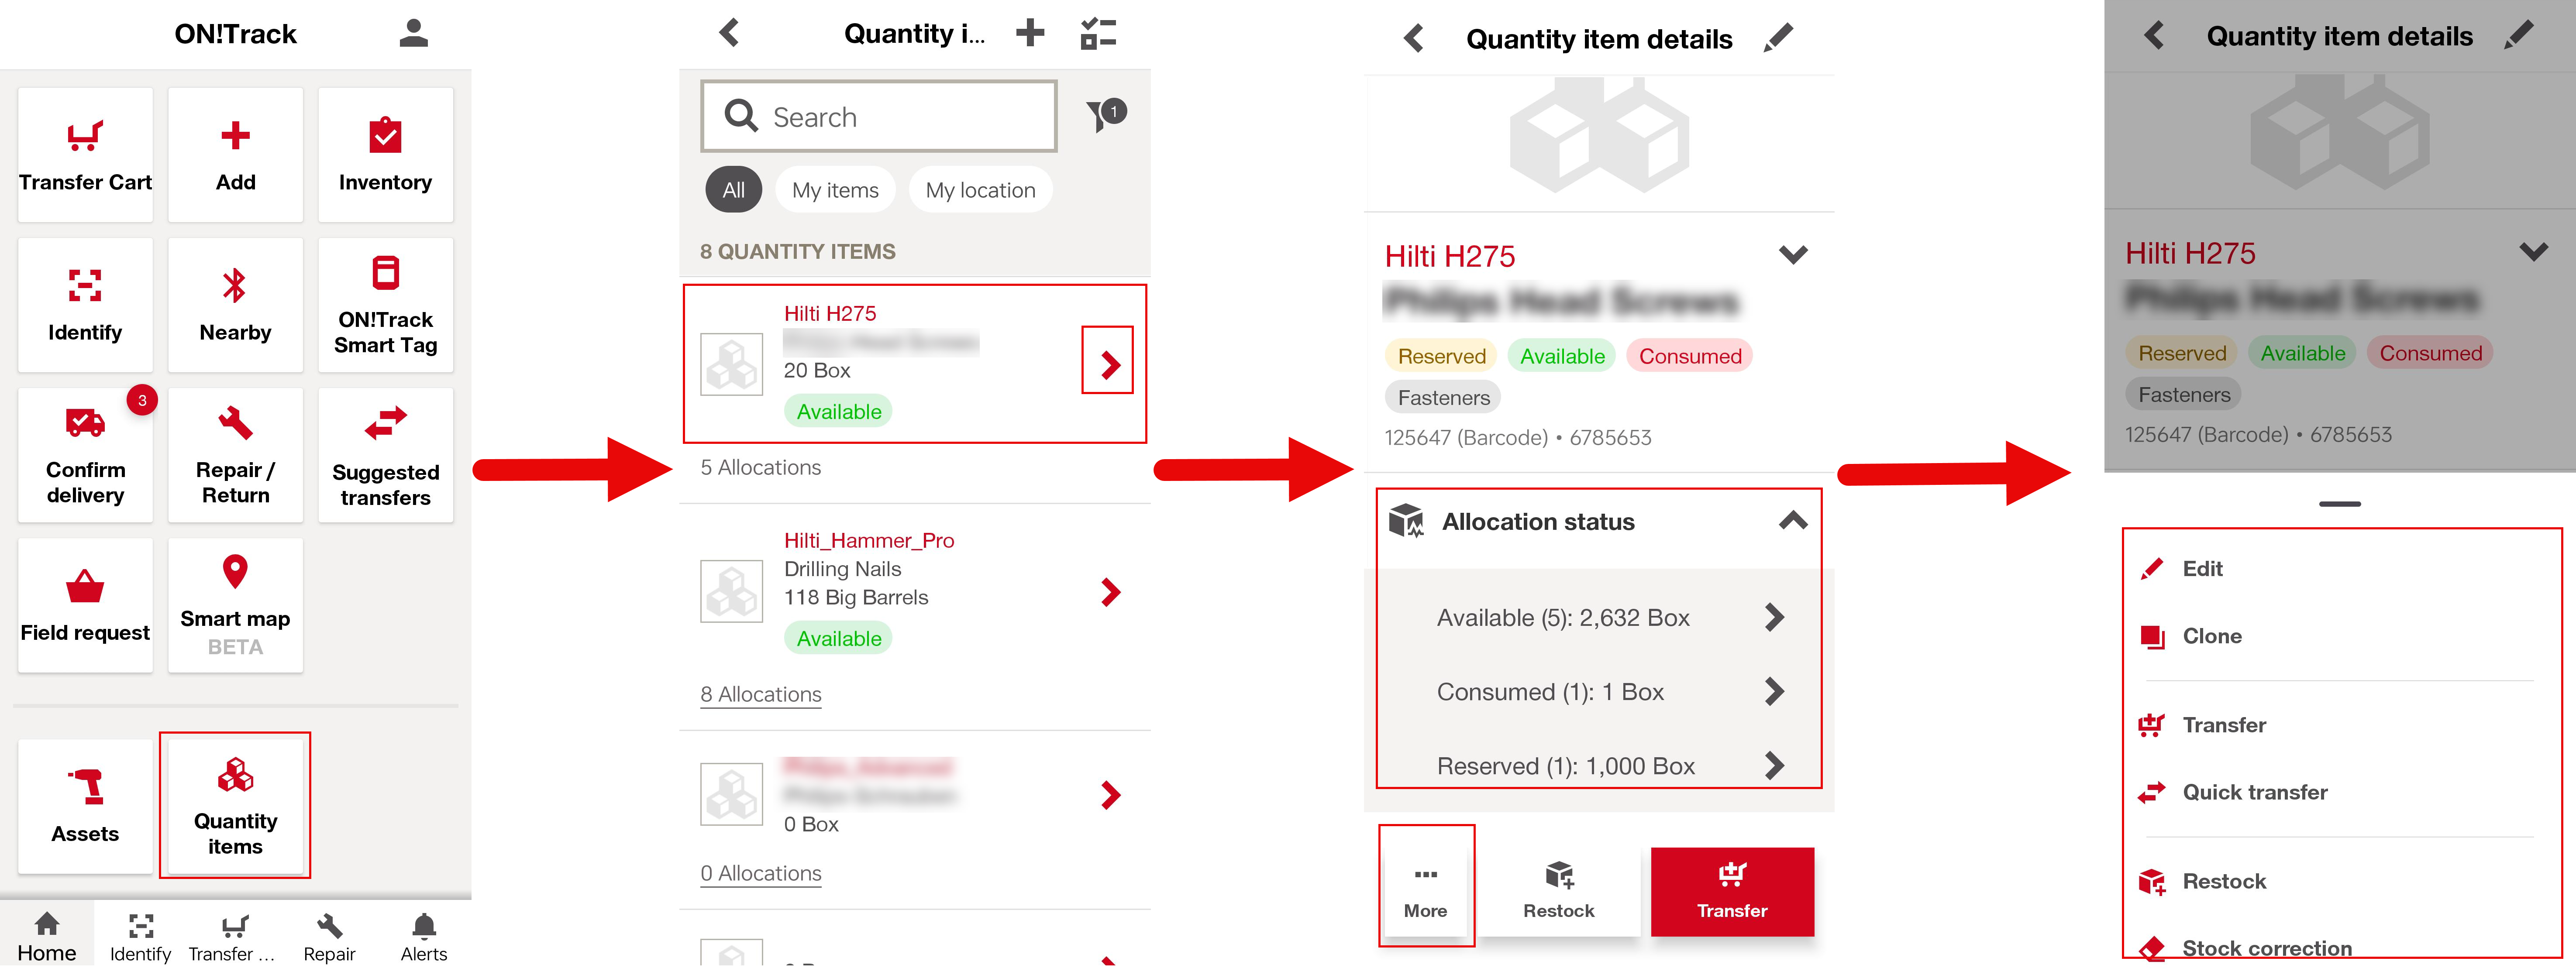Tap the multi-select checklist icon
This screenshot has width=2576, height=975.
point(1098,34)
